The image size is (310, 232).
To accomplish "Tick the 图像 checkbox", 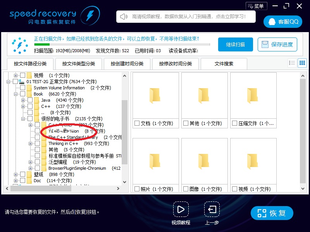I will tap(186, 189).
